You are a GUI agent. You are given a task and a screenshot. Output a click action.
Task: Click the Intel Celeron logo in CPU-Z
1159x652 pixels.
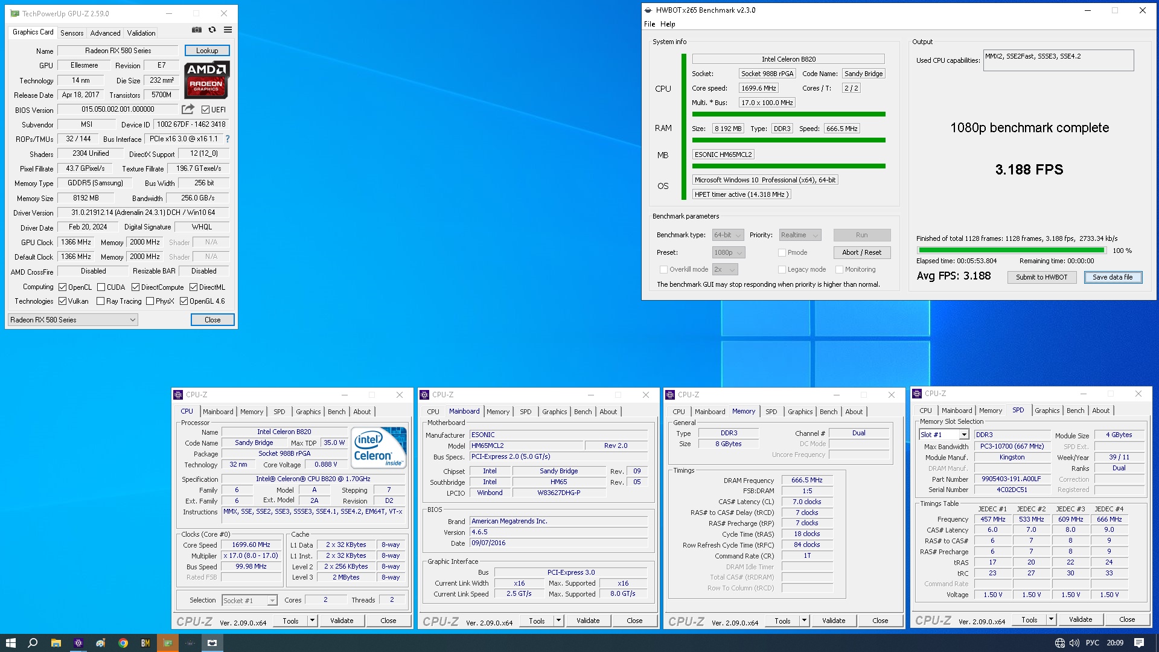(379, 448)
